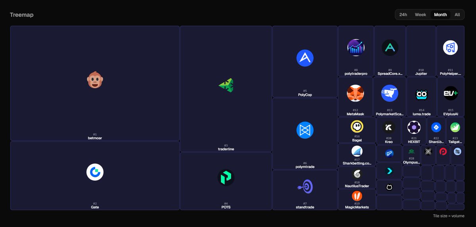This screenshot has height=227, width=476.
Task: Click the 'traderline' label
Action: click(x=226, y=149)
